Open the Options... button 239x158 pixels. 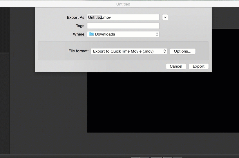[183, 51]
